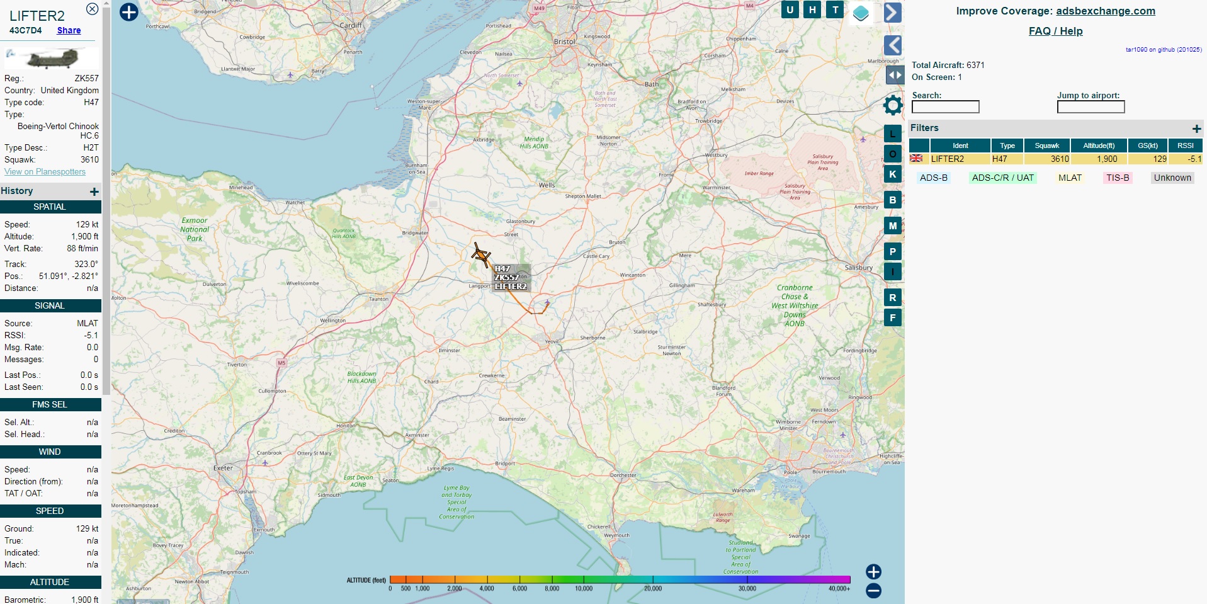This screenshot has width=1207, height=604.
Task: Sort table by RSSI column
Action: coord(1186,145)
